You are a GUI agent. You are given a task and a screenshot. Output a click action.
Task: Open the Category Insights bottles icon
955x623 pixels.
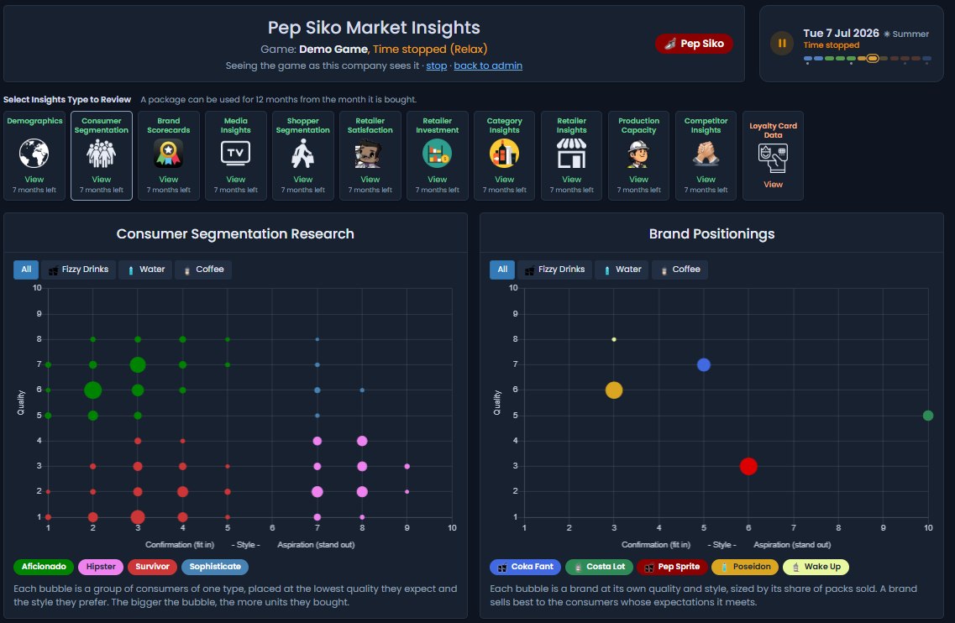click(504, 154)
